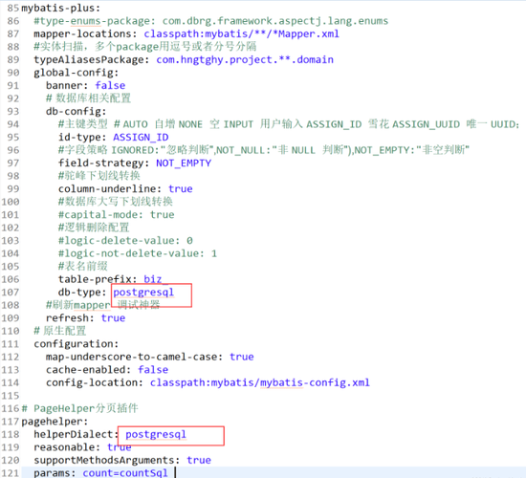
Task: Click the refresh true value
Action: coord(113,318)
